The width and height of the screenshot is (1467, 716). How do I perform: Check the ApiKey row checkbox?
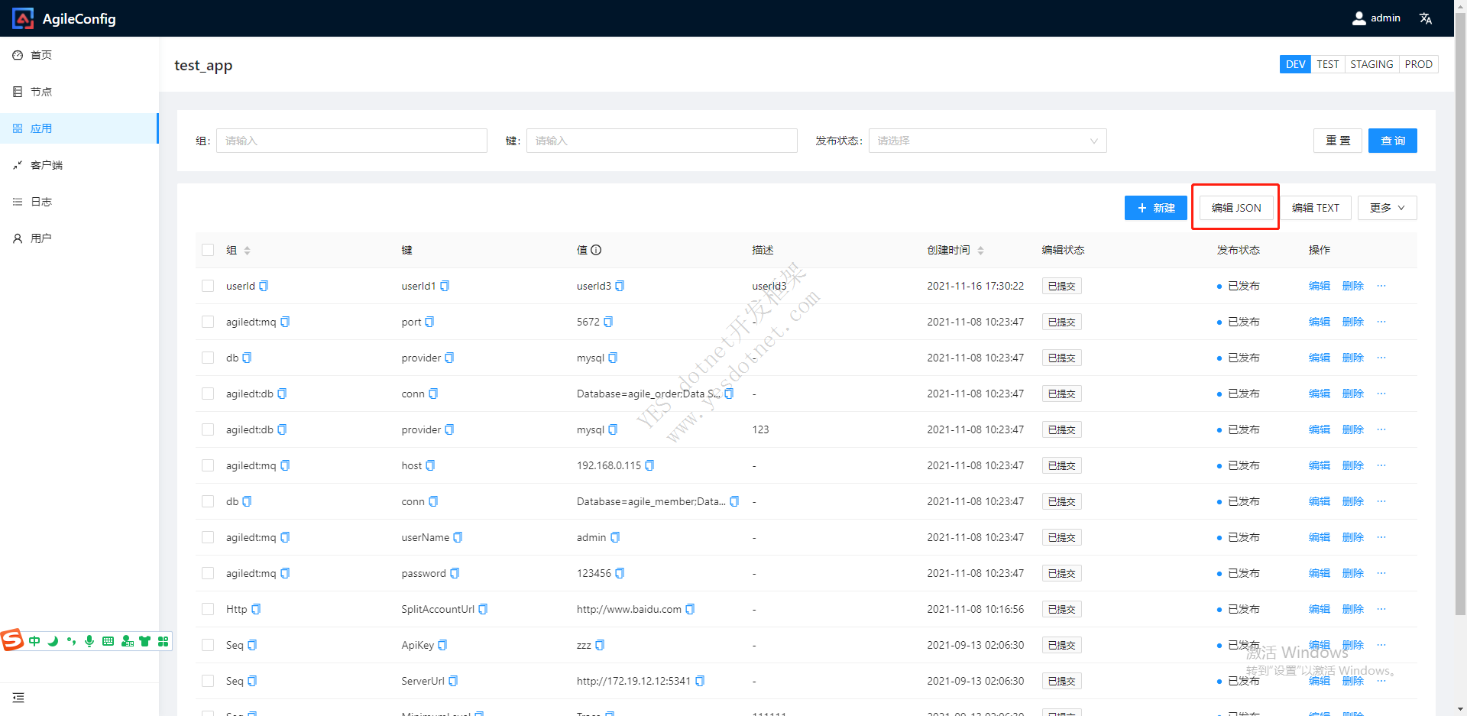pos(208,645)
